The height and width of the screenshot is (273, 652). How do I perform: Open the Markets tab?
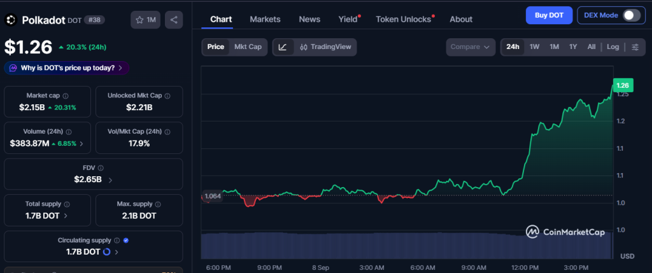click(x=265, y=20)
